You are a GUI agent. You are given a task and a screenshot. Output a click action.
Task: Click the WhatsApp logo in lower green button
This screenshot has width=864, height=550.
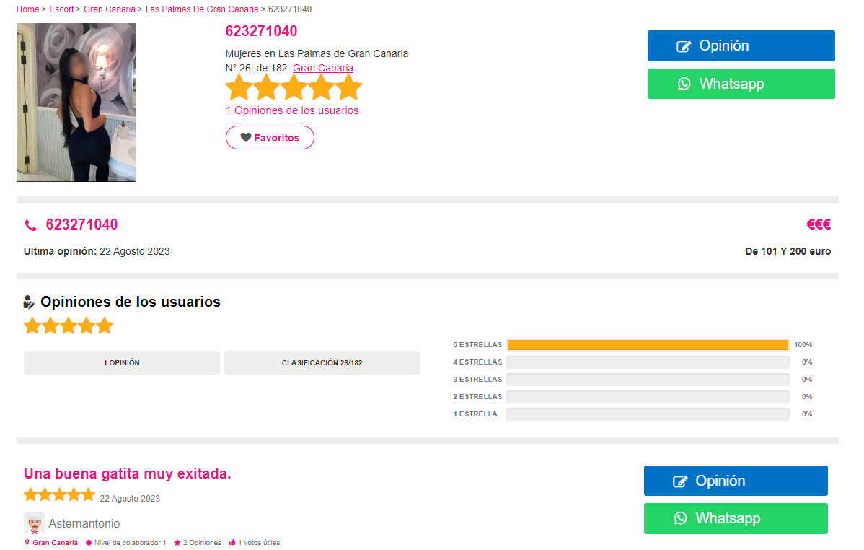click(x=681, y=518)
